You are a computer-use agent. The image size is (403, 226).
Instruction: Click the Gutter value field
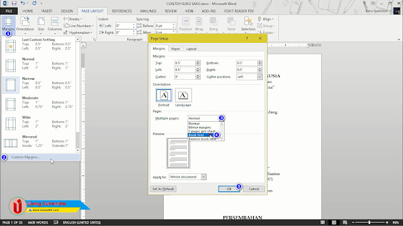[x=184, y=77]
